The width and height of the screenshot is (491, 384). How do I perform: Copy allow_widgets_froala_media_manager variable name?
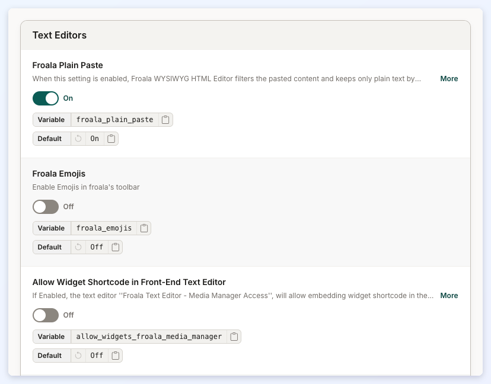[x=234, y=337]
